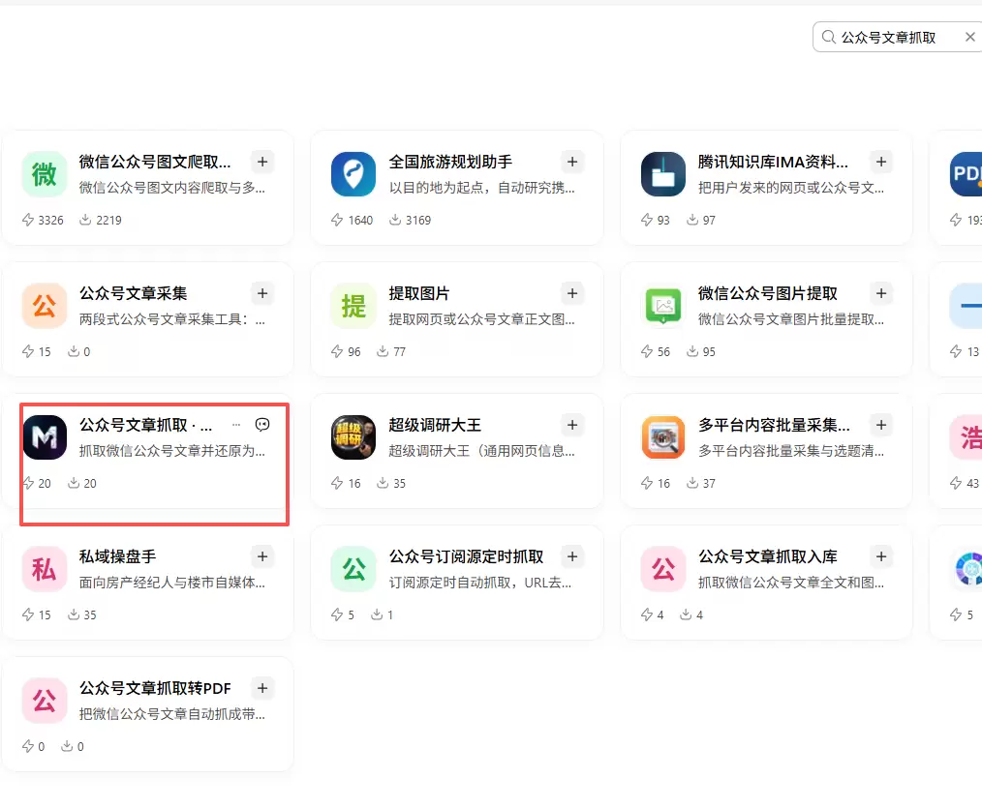Click the green 微 app icon

pos(44,174)
